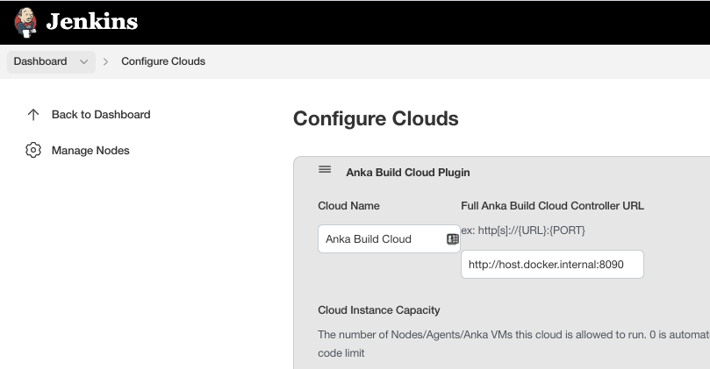Click the Cloud Name label

(348, 206)
